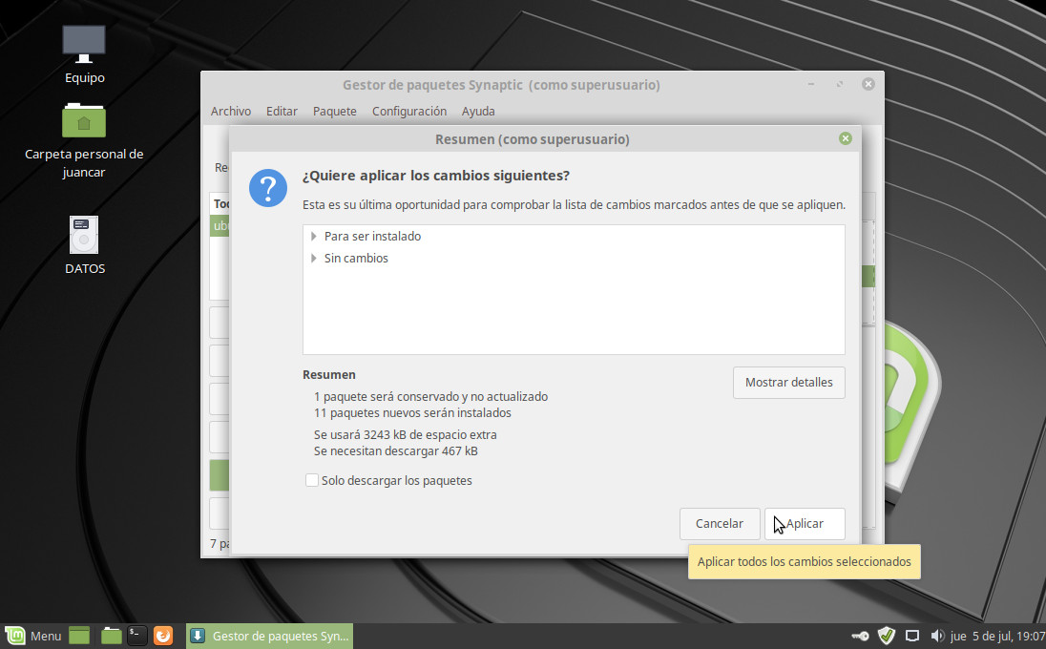Open the Archivo menu
This screenshot has width=1046, height=649.
pos(231,111)
